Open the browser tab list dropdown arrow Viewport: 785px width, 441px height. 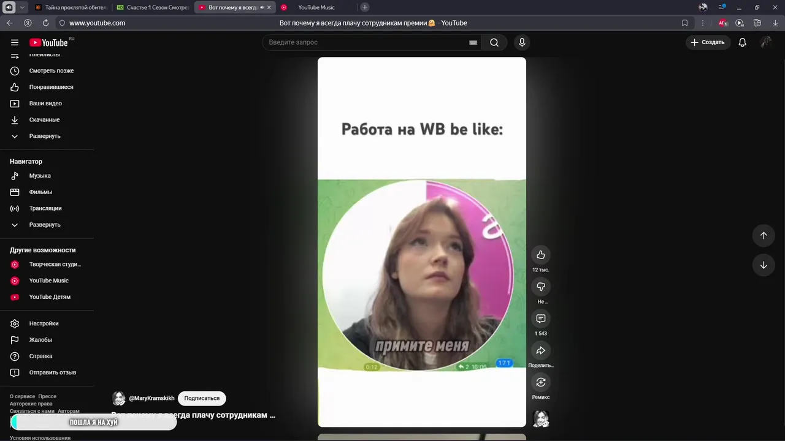click(23, 7)
